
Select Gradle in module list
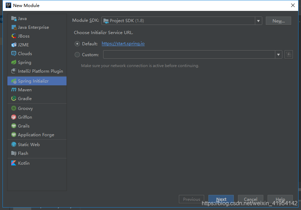pos(37,99)
